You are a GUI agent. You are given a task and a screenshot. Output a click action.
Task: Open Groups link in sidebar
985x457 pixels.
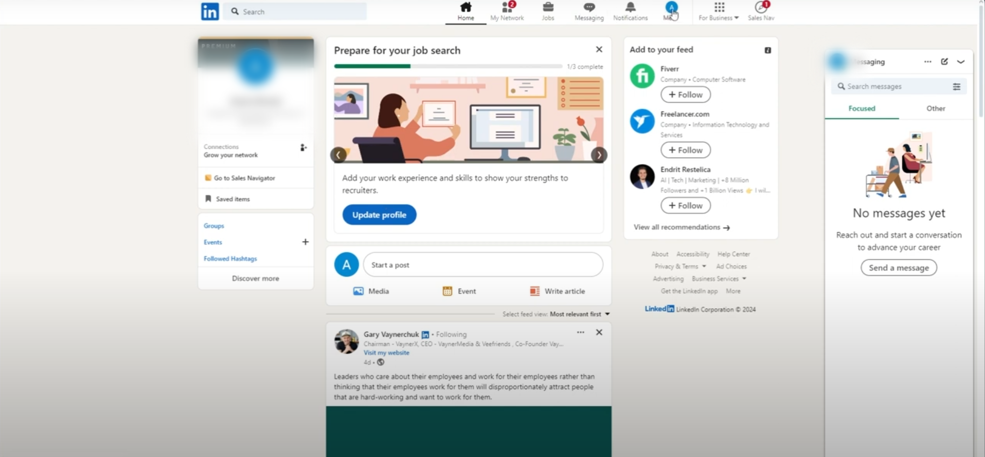tap(214, 226)
